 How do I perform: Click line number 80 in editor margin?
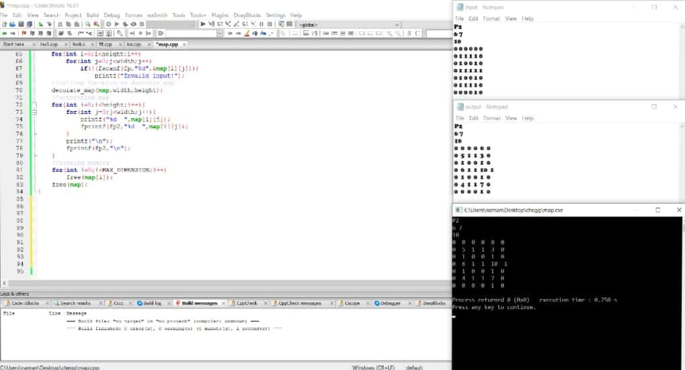point(19,163)
